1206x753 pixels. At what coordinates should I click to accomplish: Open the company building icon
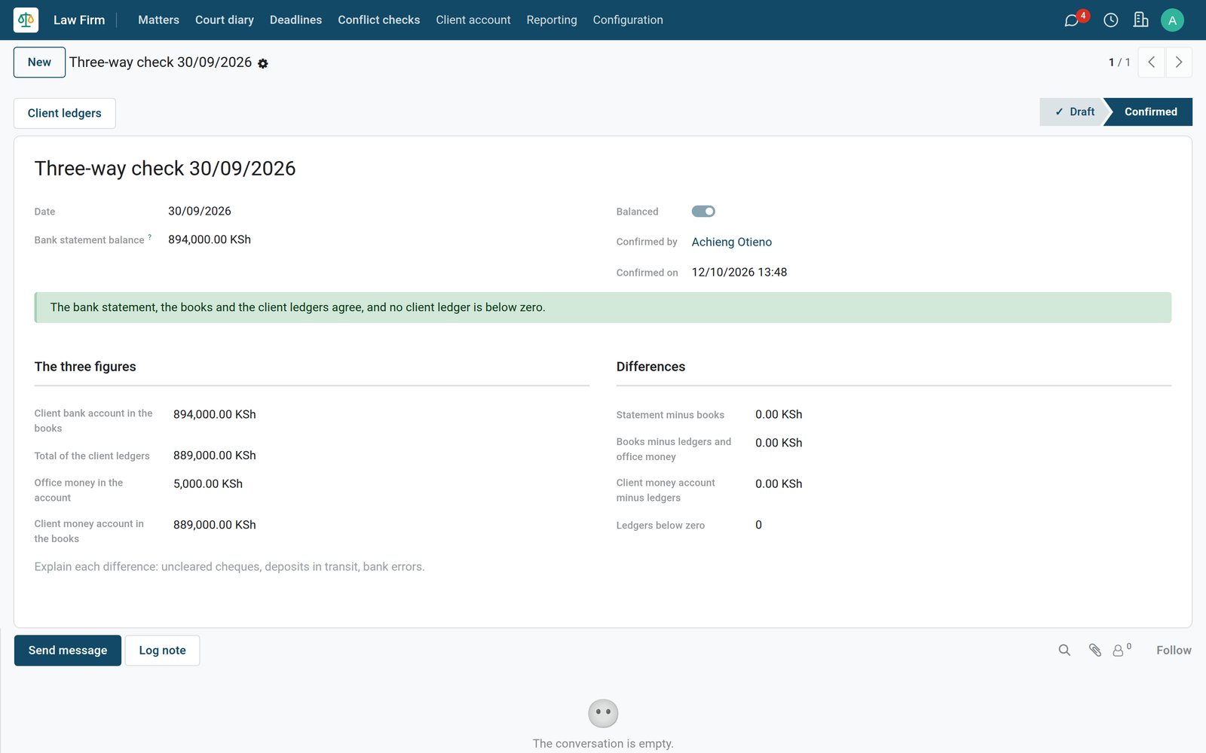point(1140,20)
